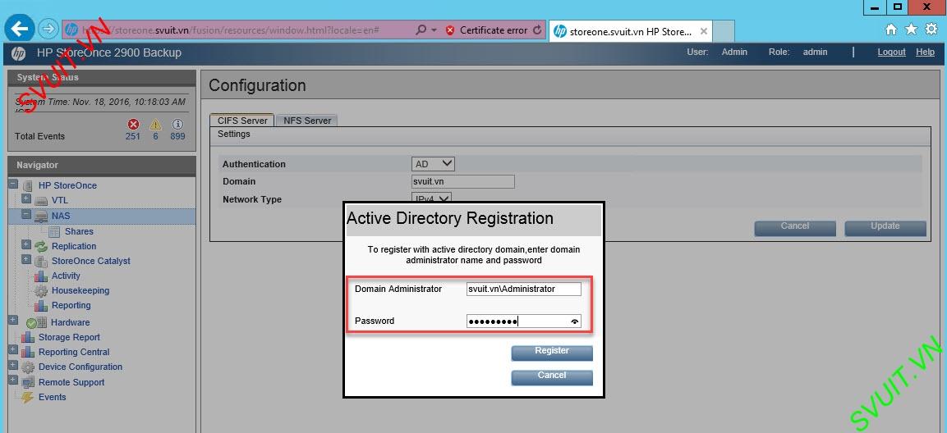Click the red critical events icon
This screenshot has width=947, height=433.
(x=134, y=124)
